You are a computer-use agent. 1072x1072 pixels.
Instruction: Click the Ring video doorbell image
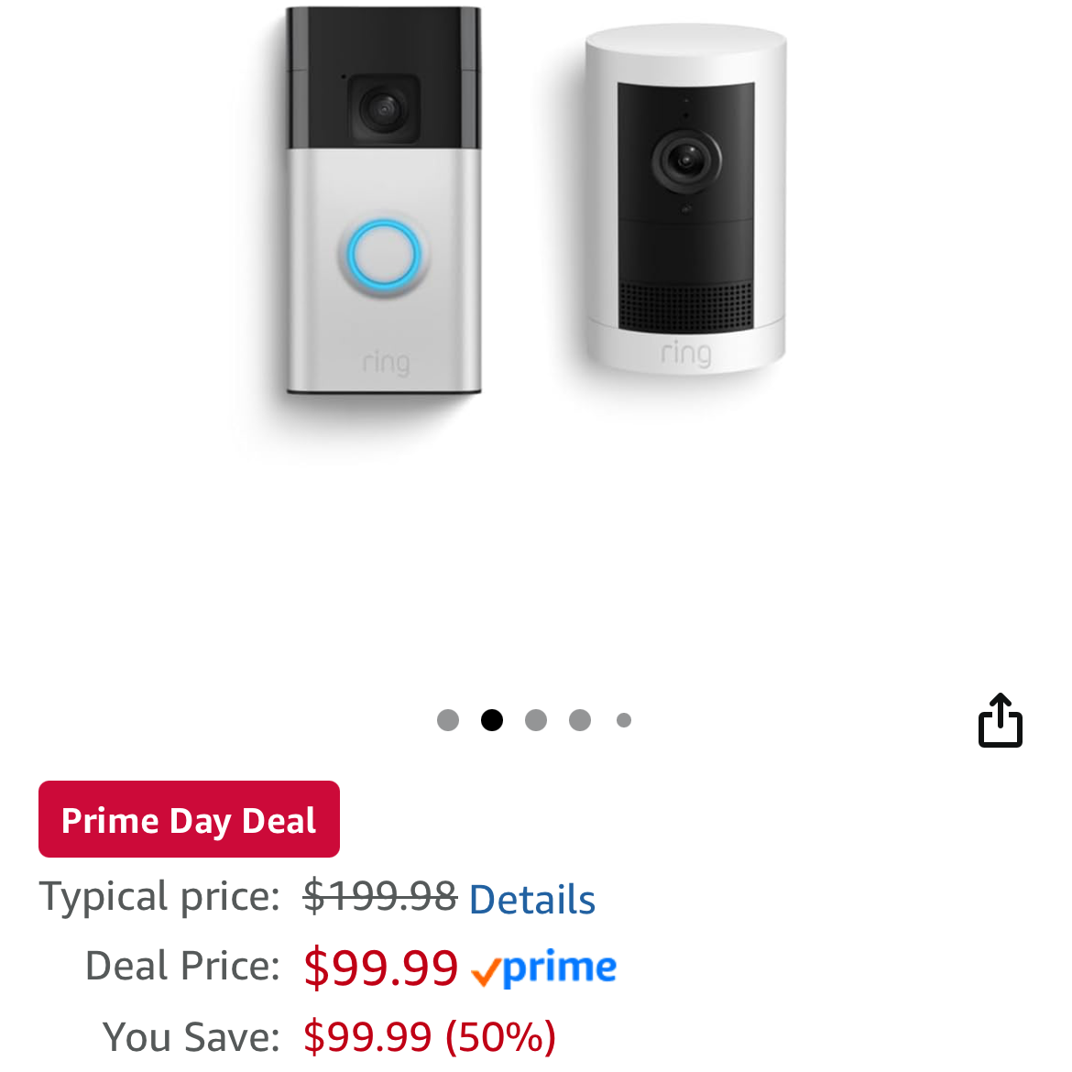(382, 202)
